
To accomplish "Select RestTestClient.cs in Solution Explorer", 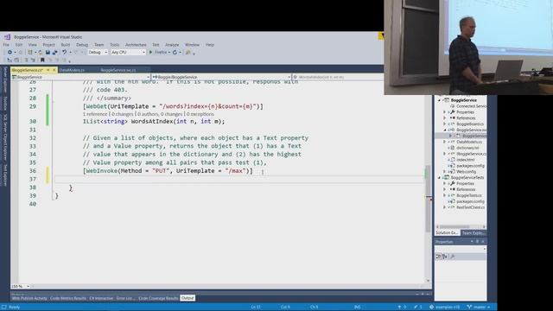I will pos(470,207).
